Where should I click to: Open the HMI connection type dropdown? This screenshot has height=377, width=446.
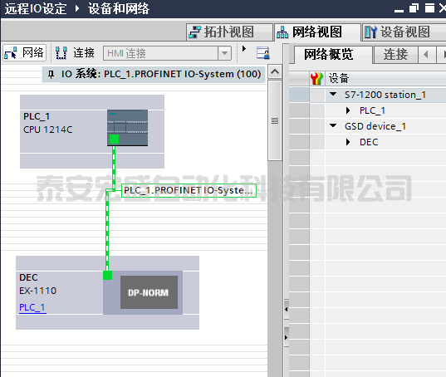(x=225, y=53)
